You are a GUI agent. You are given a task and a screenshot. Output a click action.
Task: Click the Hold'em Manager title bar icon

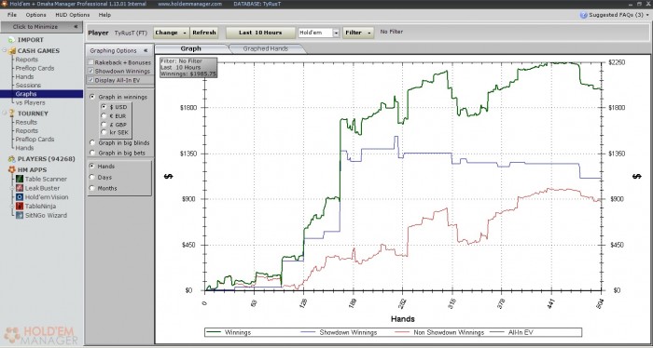pyautogui.click(x=4, y=4)
